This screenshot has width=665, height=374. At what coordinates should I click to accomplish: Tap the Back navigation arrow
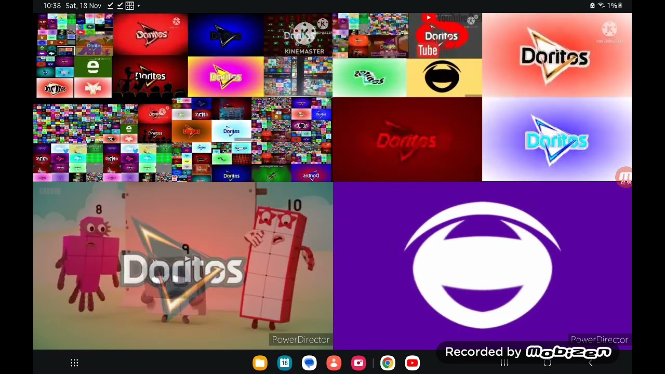pyautogui.click(x=590, y=363)
